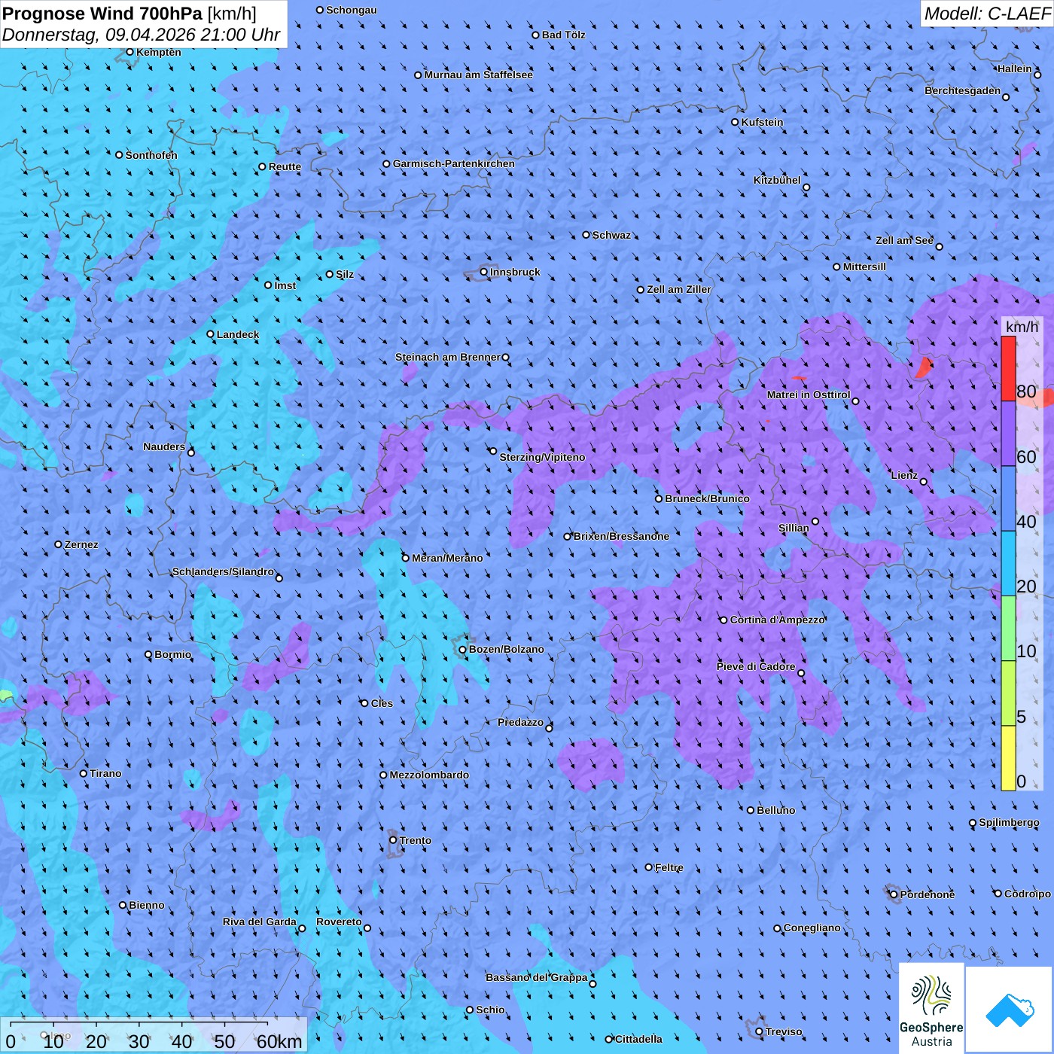Click the 'Rovereto' label
The height and width of the screenshot is (1054, 1054).
tap(339, 921)
